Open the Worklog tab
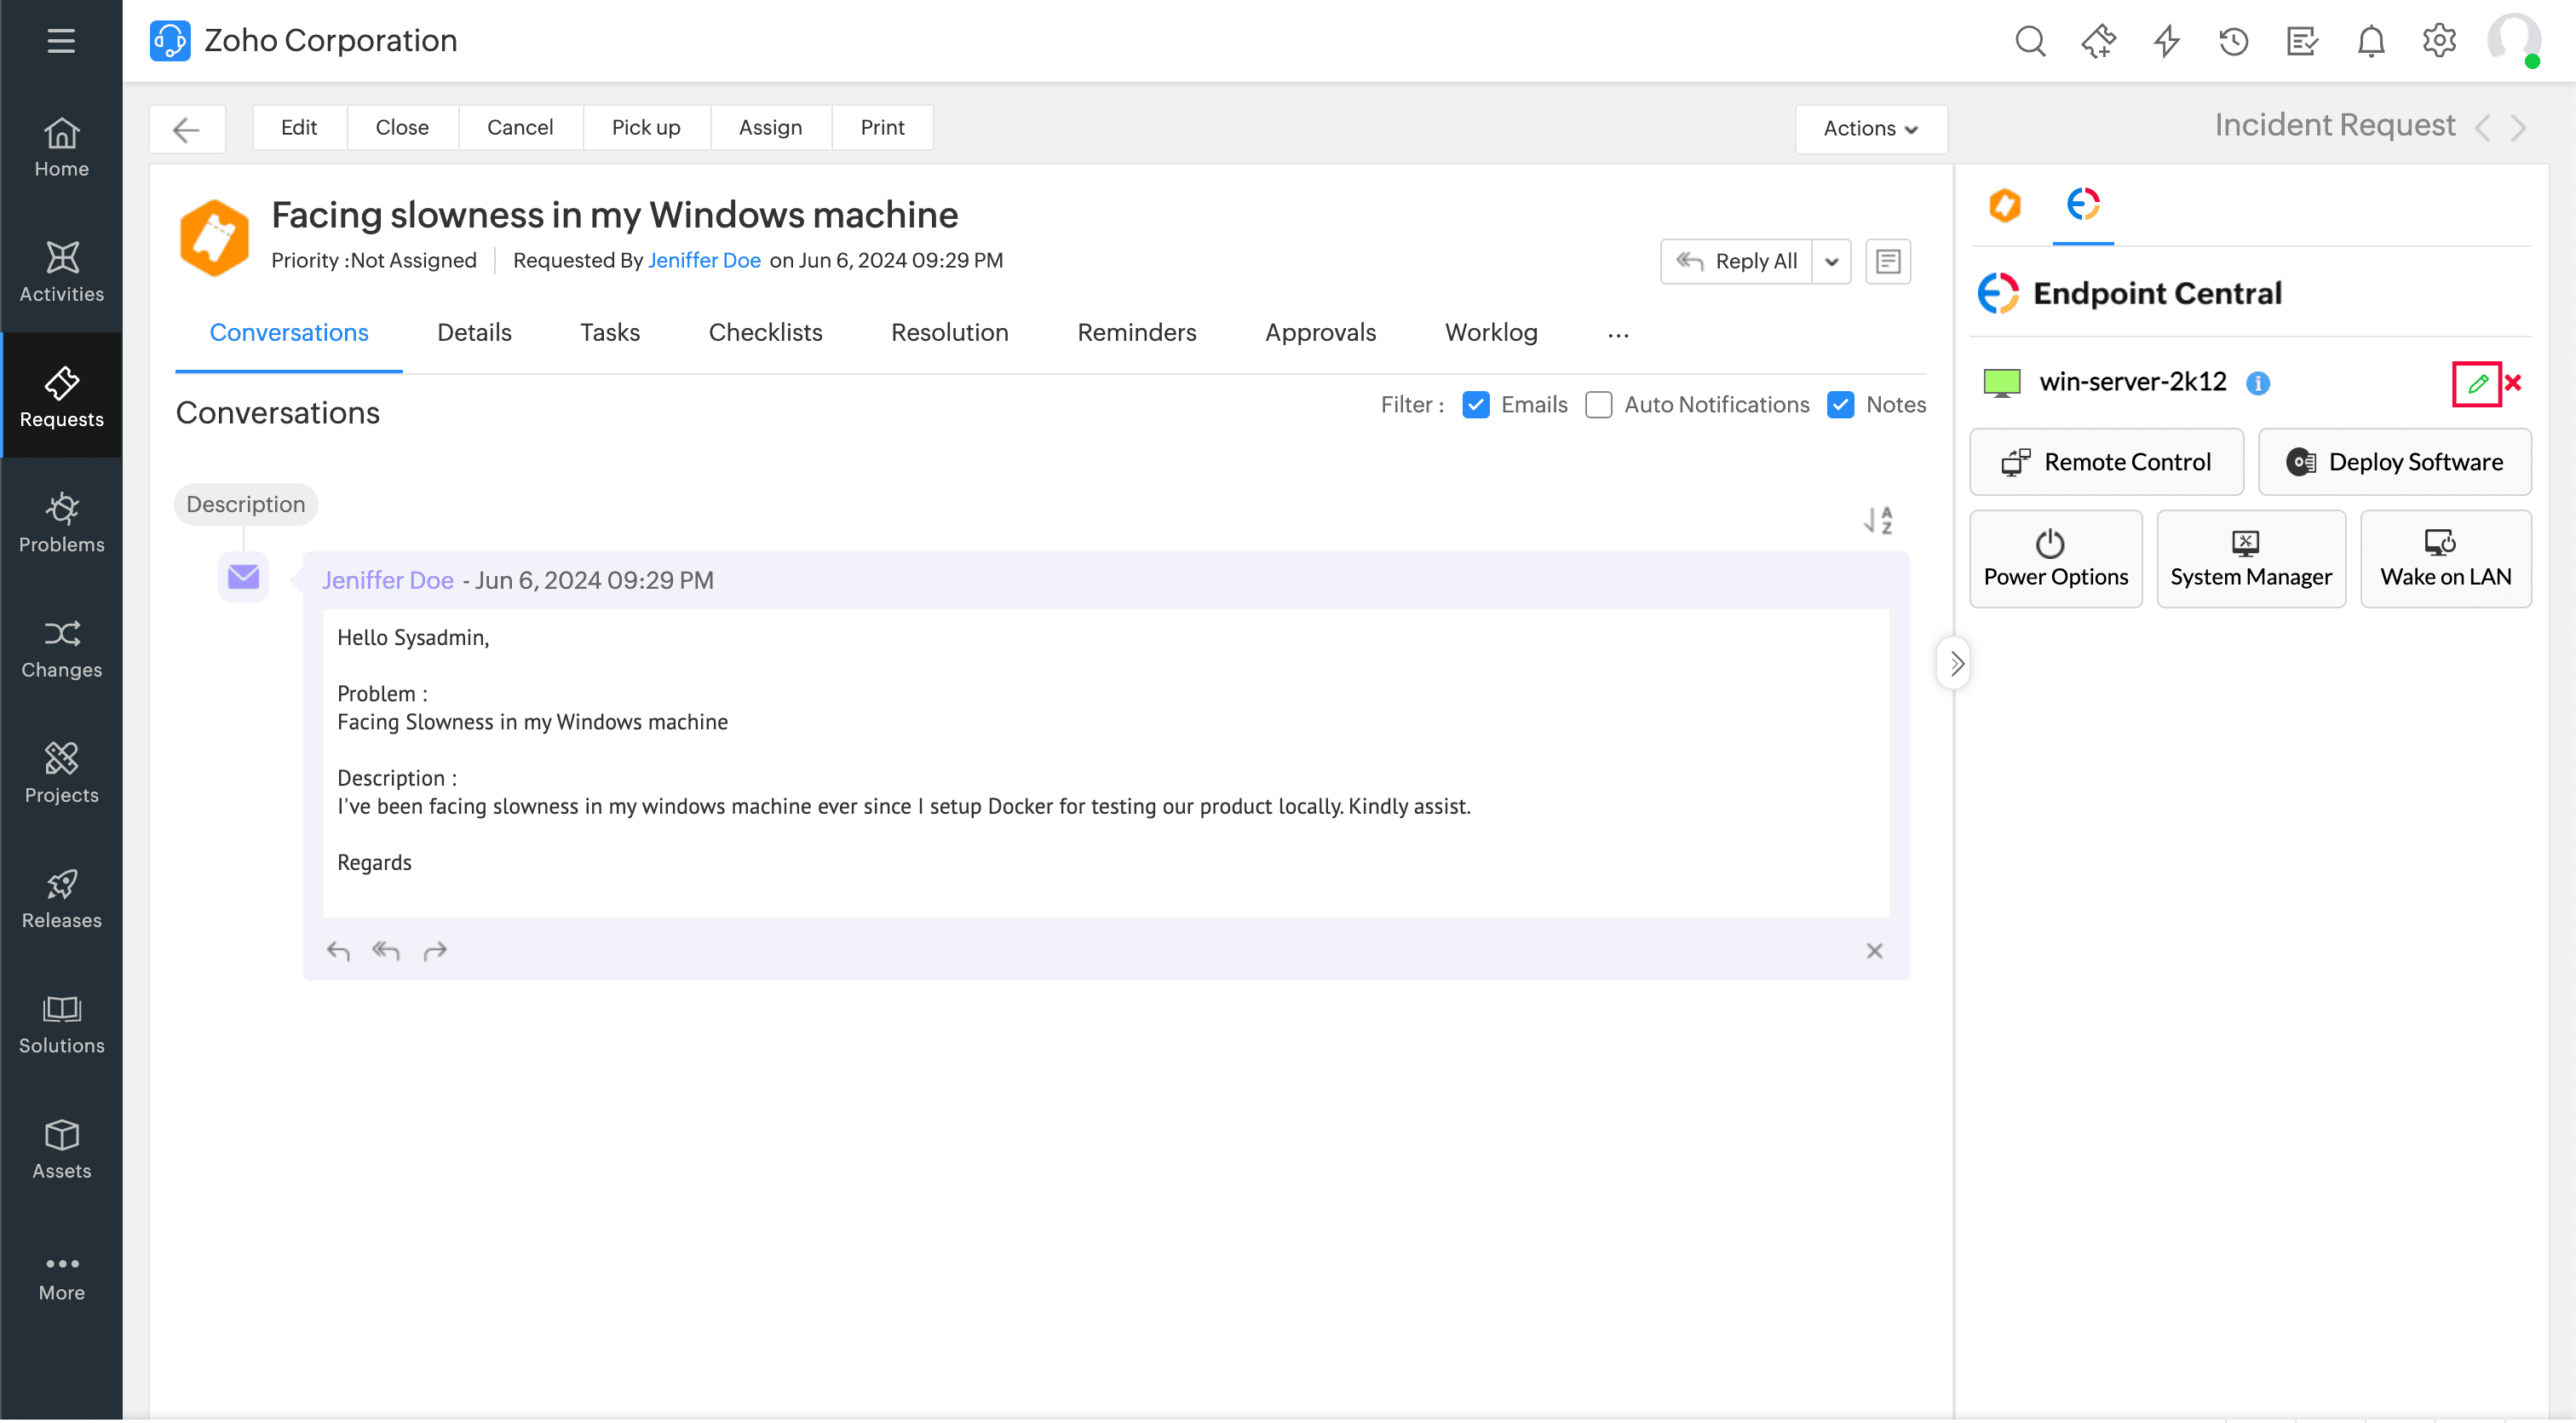2576x1423 pixels. (1490, 333)
